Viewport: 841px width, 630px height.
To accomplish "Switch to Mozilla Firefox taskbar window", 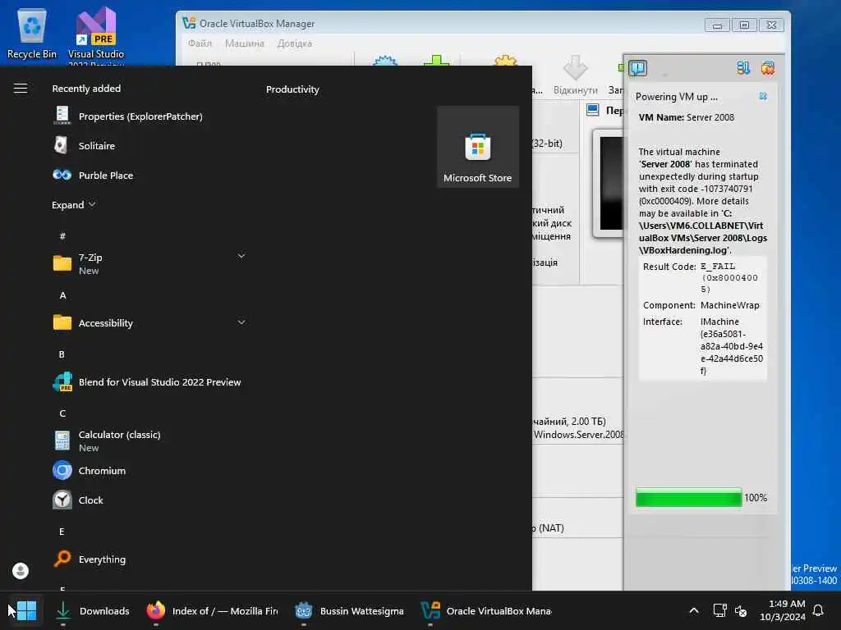I will [213, 610].
